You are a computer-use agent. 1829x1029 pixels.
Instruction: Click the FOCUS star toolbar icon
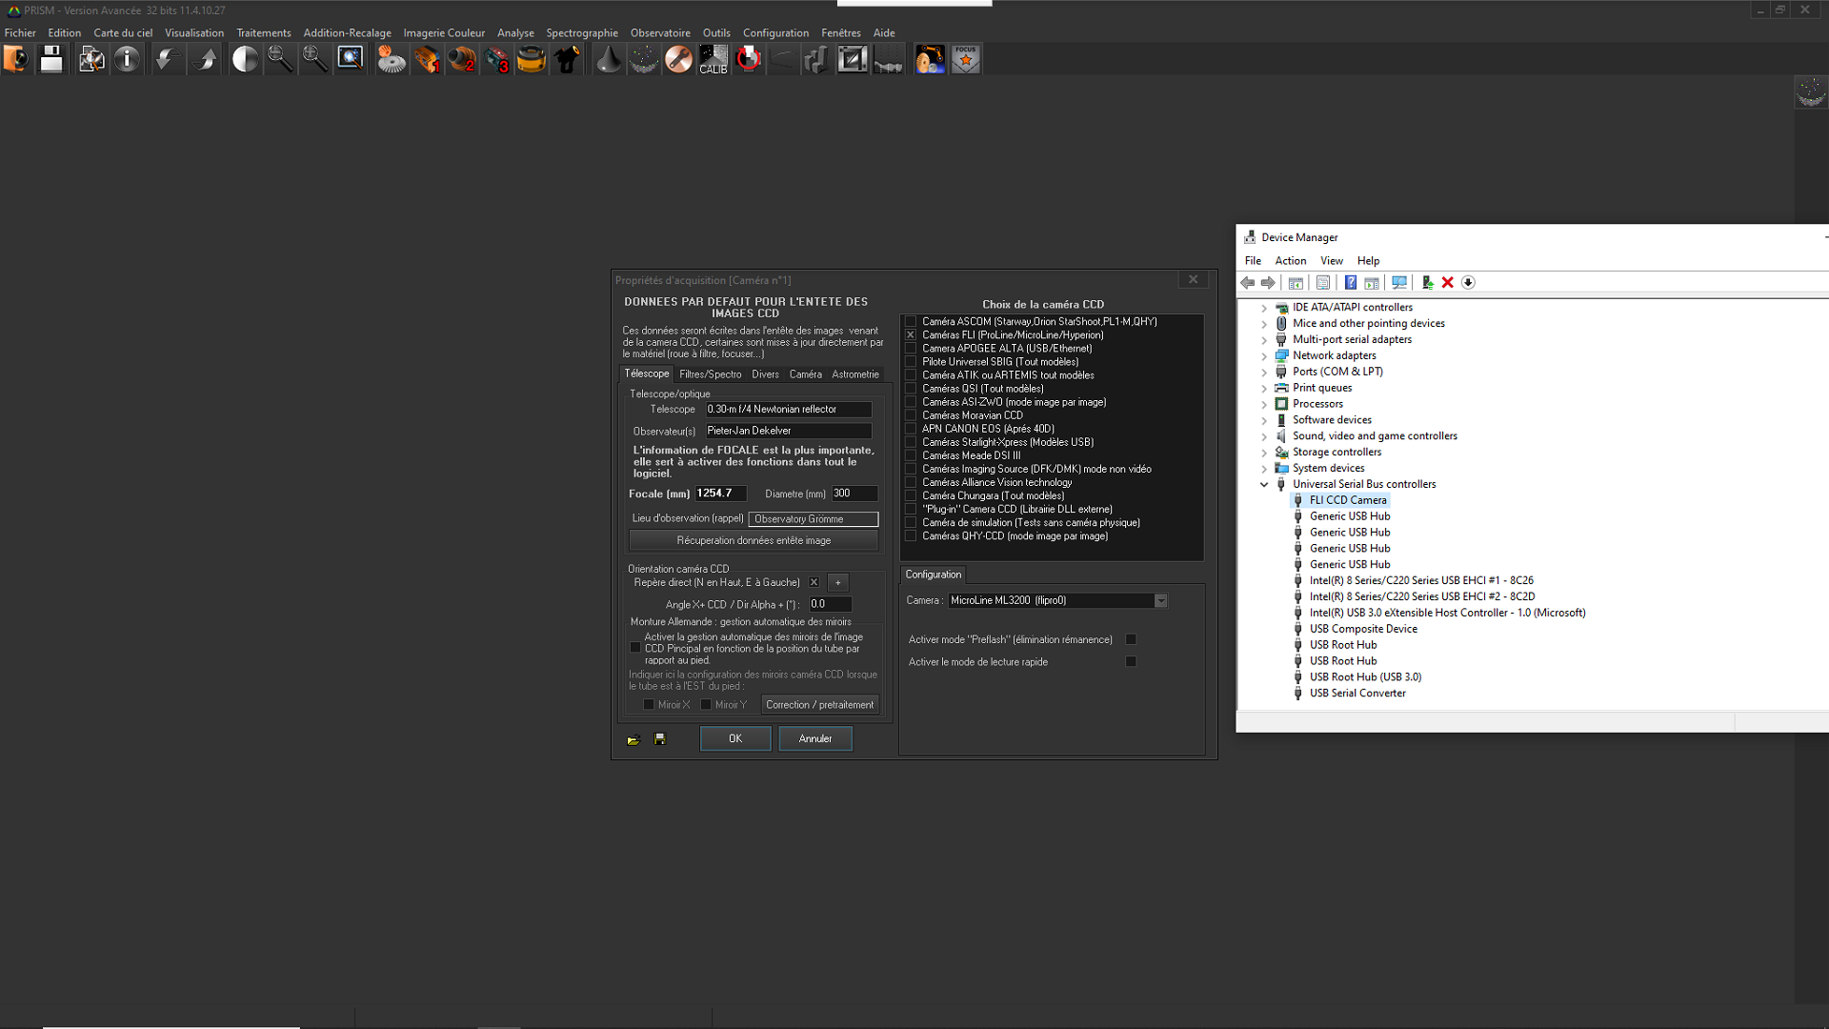(966, 60)
